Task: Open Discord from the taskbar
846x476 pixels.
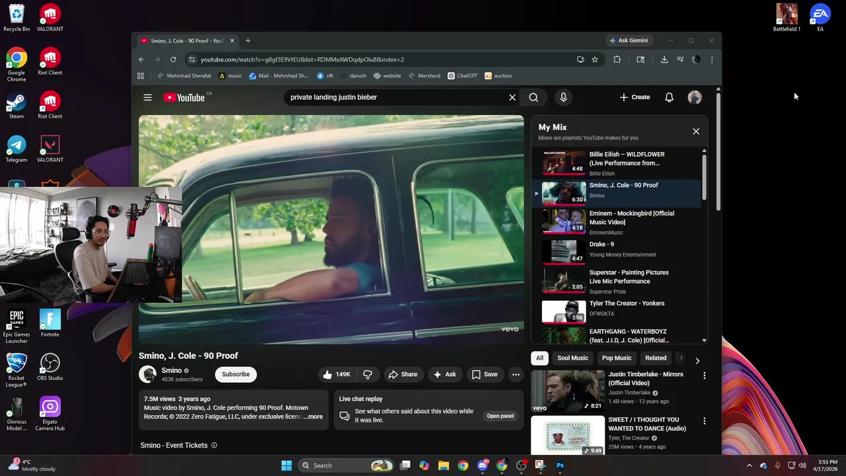Action: 482,465
